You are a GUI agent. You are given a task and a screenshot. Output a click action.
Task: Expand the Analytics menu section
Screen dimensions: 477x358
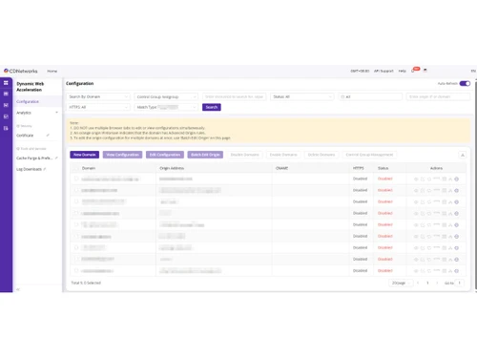tap(37, 113)
